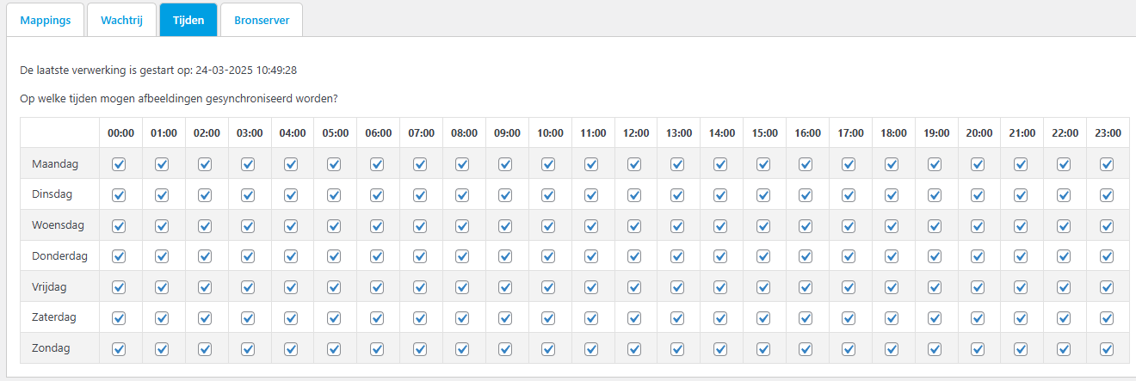This screenshot has width=1136, height=381.
Task: Open the Mappings tab
Action: pos(46,20)
